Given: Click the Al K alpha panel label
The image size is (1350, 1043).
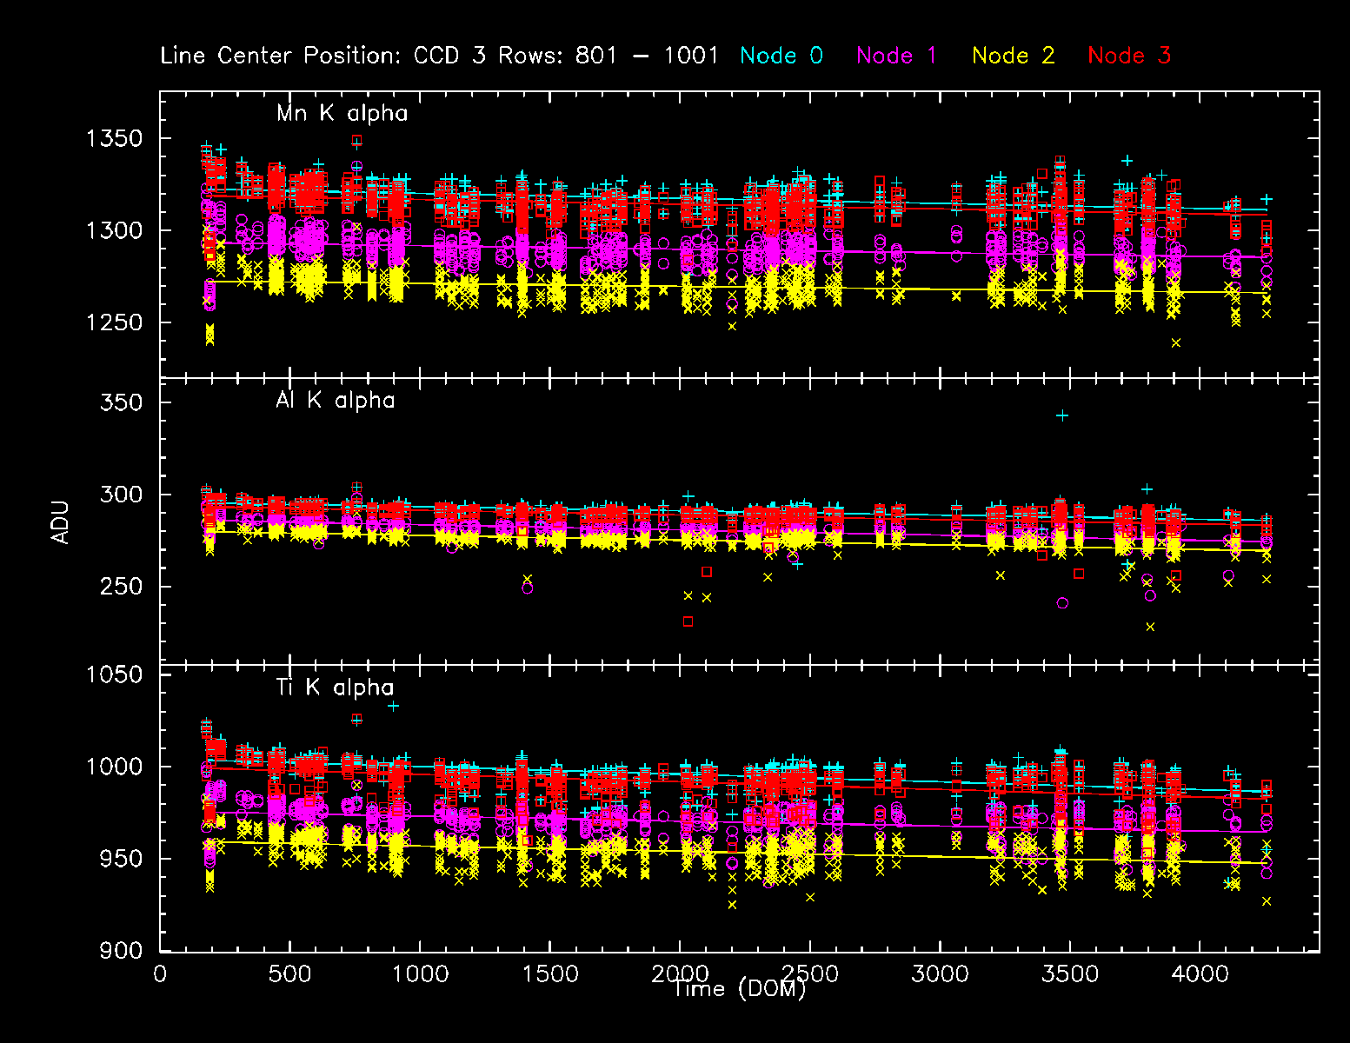Looking at the screenshot, I should pyautogui.click(x=335, y=401).
